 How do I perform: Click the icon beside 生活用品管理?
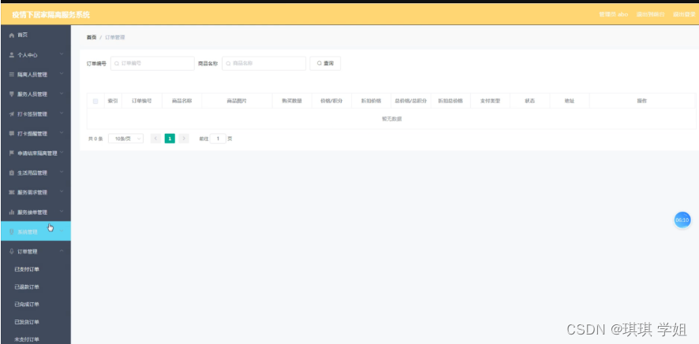coord(12,172)
